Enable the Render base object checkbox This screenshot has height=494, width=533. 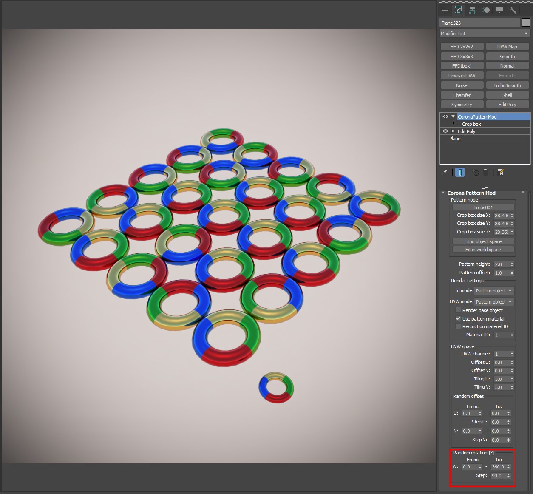click(458, 310)
